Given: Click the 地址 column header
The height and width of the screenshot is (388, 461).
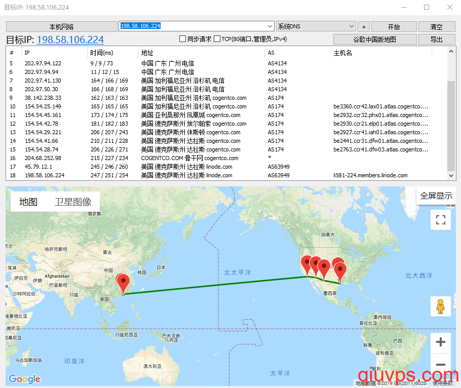Looking at the screenshot, I should (202, 53).
